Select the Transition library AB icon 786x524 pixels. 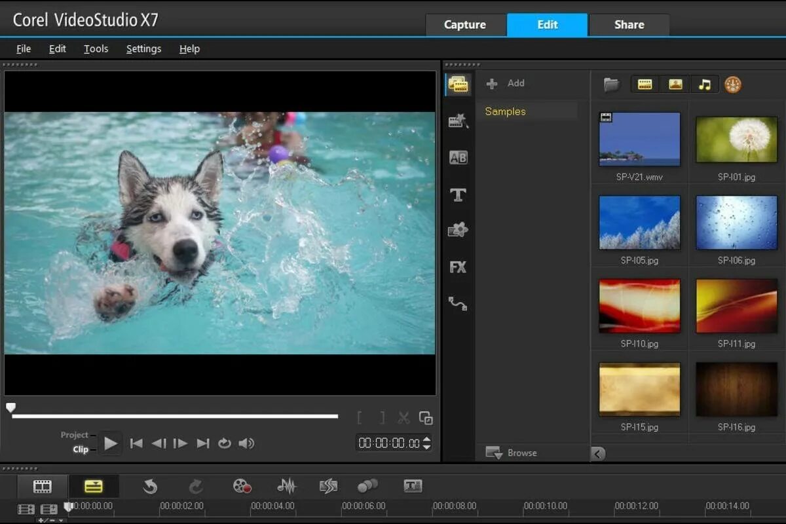(458, 157)
